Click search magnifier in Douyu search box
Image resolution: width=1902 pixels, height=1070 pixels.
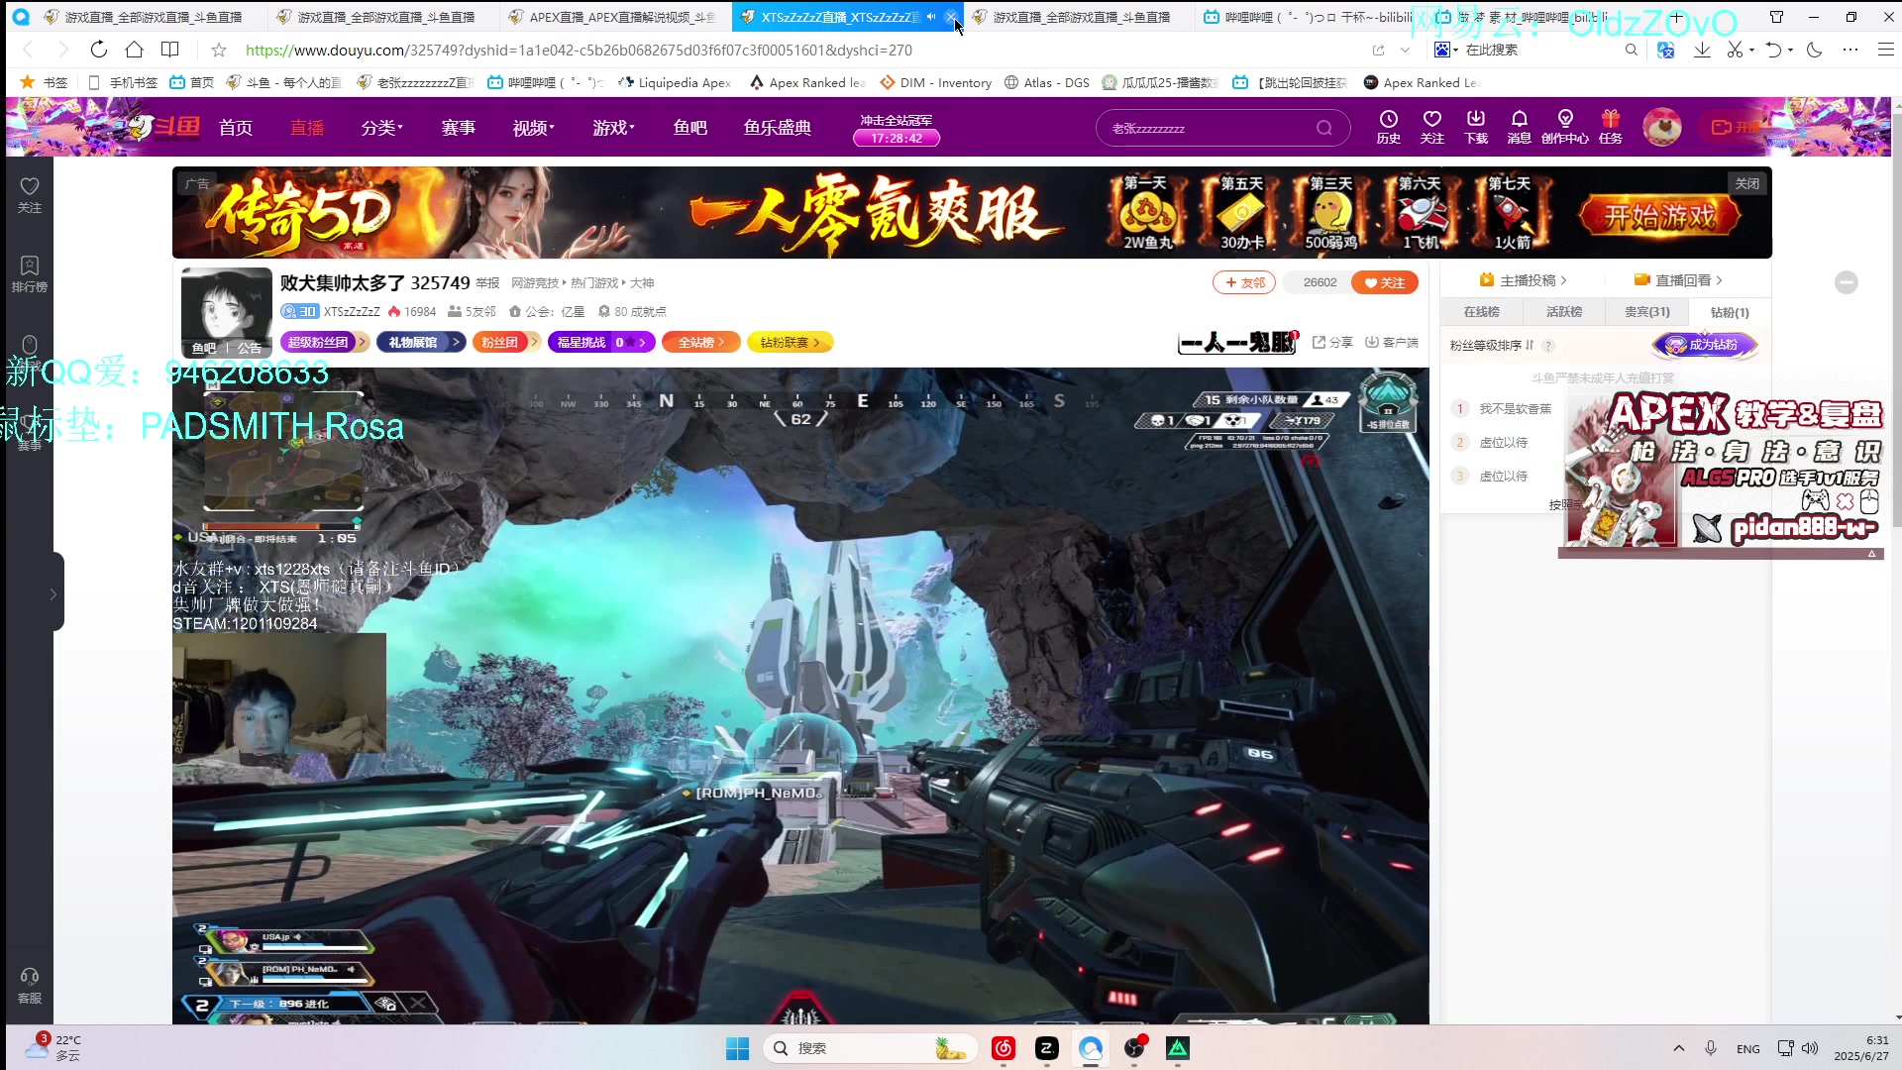click(1324, 128)
